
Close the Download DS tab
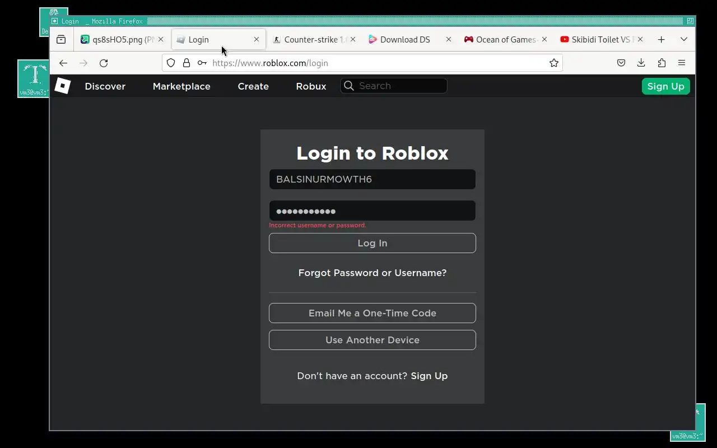[x=448, y=39]
